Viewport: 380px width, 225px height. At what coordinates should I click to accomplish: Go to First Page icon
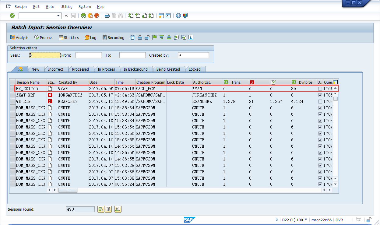coord(131,16)
